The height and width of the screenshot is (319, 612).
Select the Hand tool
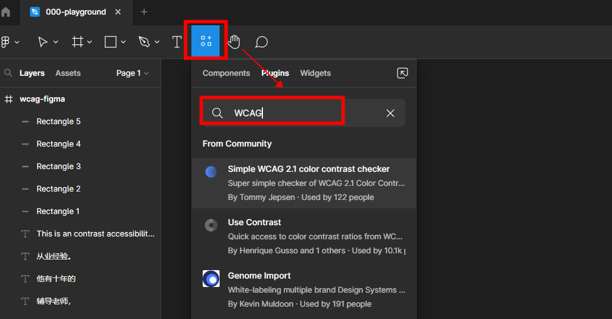click(234, 42)
